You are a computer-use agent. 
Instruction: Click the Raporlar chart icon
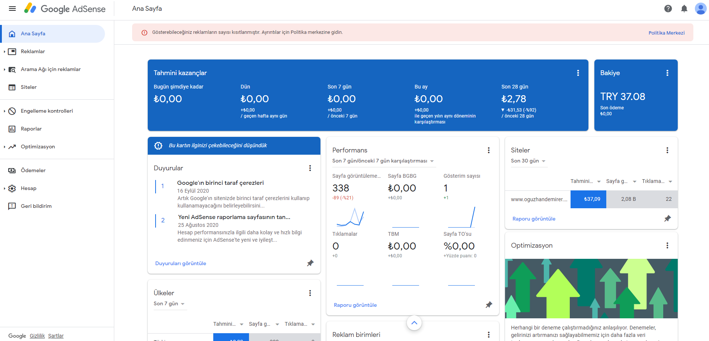point(12,129)
